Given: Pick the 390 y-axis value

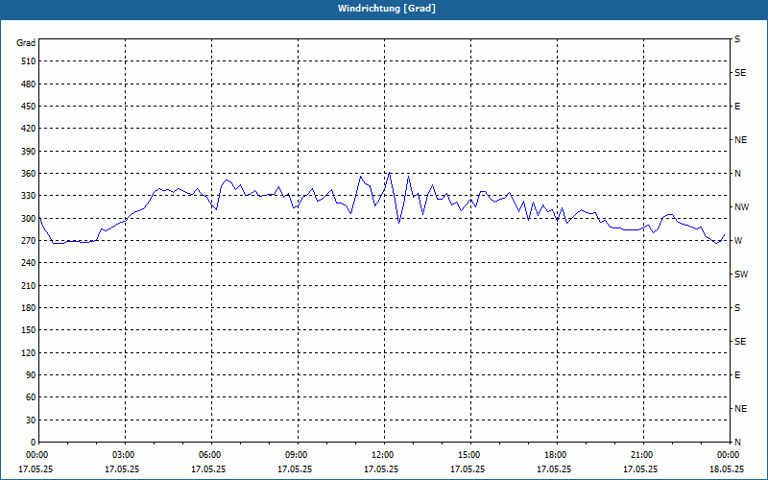Looking at the screenshot, I should click(x=29, y=152).
